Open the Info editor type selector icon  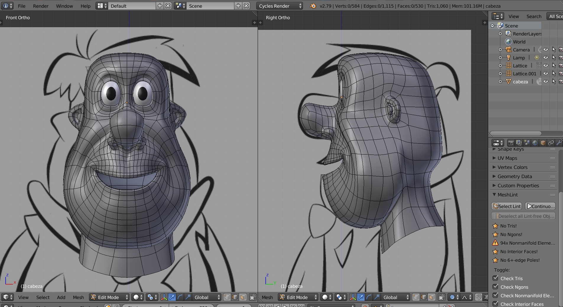point(8,6)
